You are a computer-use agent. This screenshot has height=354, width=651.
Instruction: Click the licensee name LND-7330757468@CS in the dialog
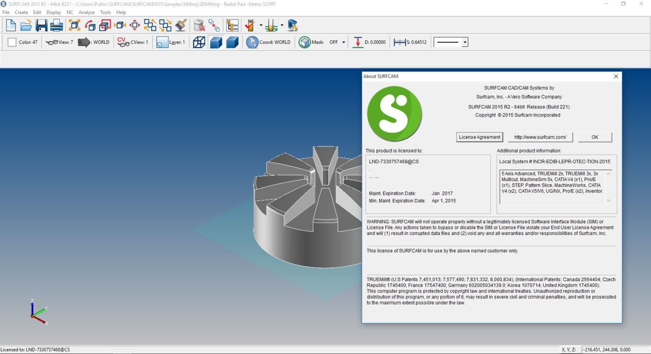tap(394, 162)
